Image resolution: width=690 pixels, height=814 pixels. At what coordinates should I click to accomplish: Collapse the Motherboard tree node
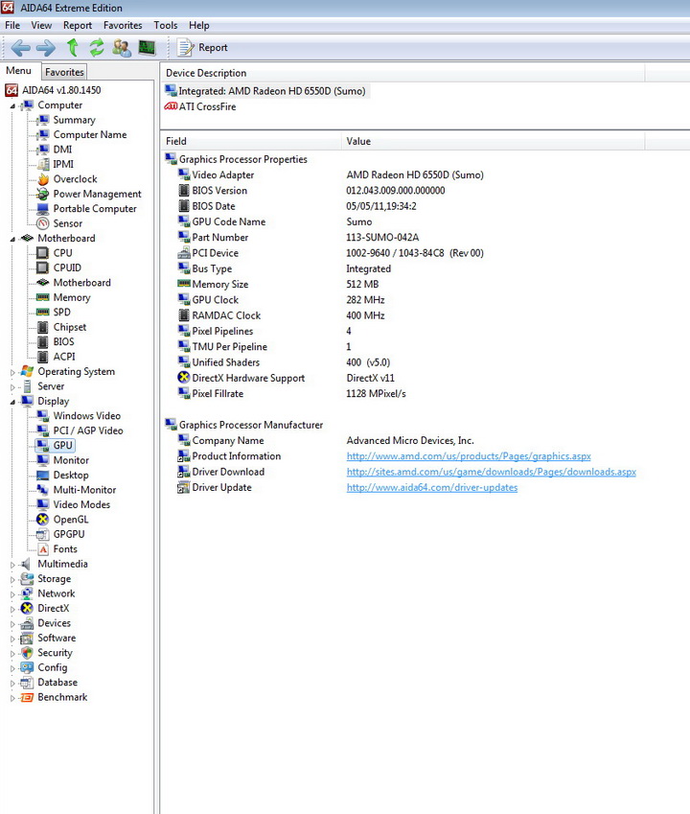tap(12, 239)
